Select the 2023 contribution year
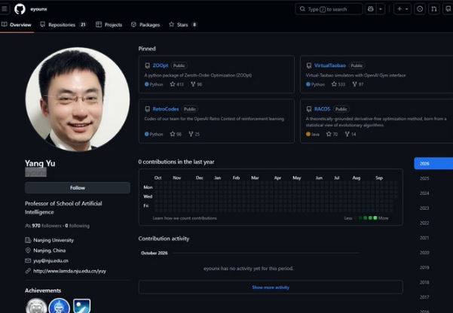Image resolution: width=453 pixels, height=313 pixels. coord(424,208)
